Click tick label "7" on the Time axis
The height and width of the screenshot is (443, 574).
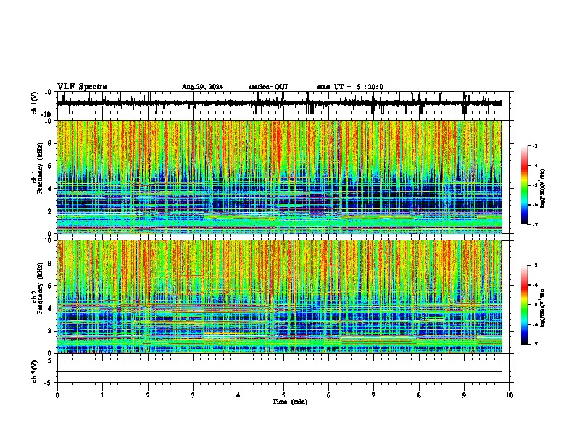tap(374, 395)
